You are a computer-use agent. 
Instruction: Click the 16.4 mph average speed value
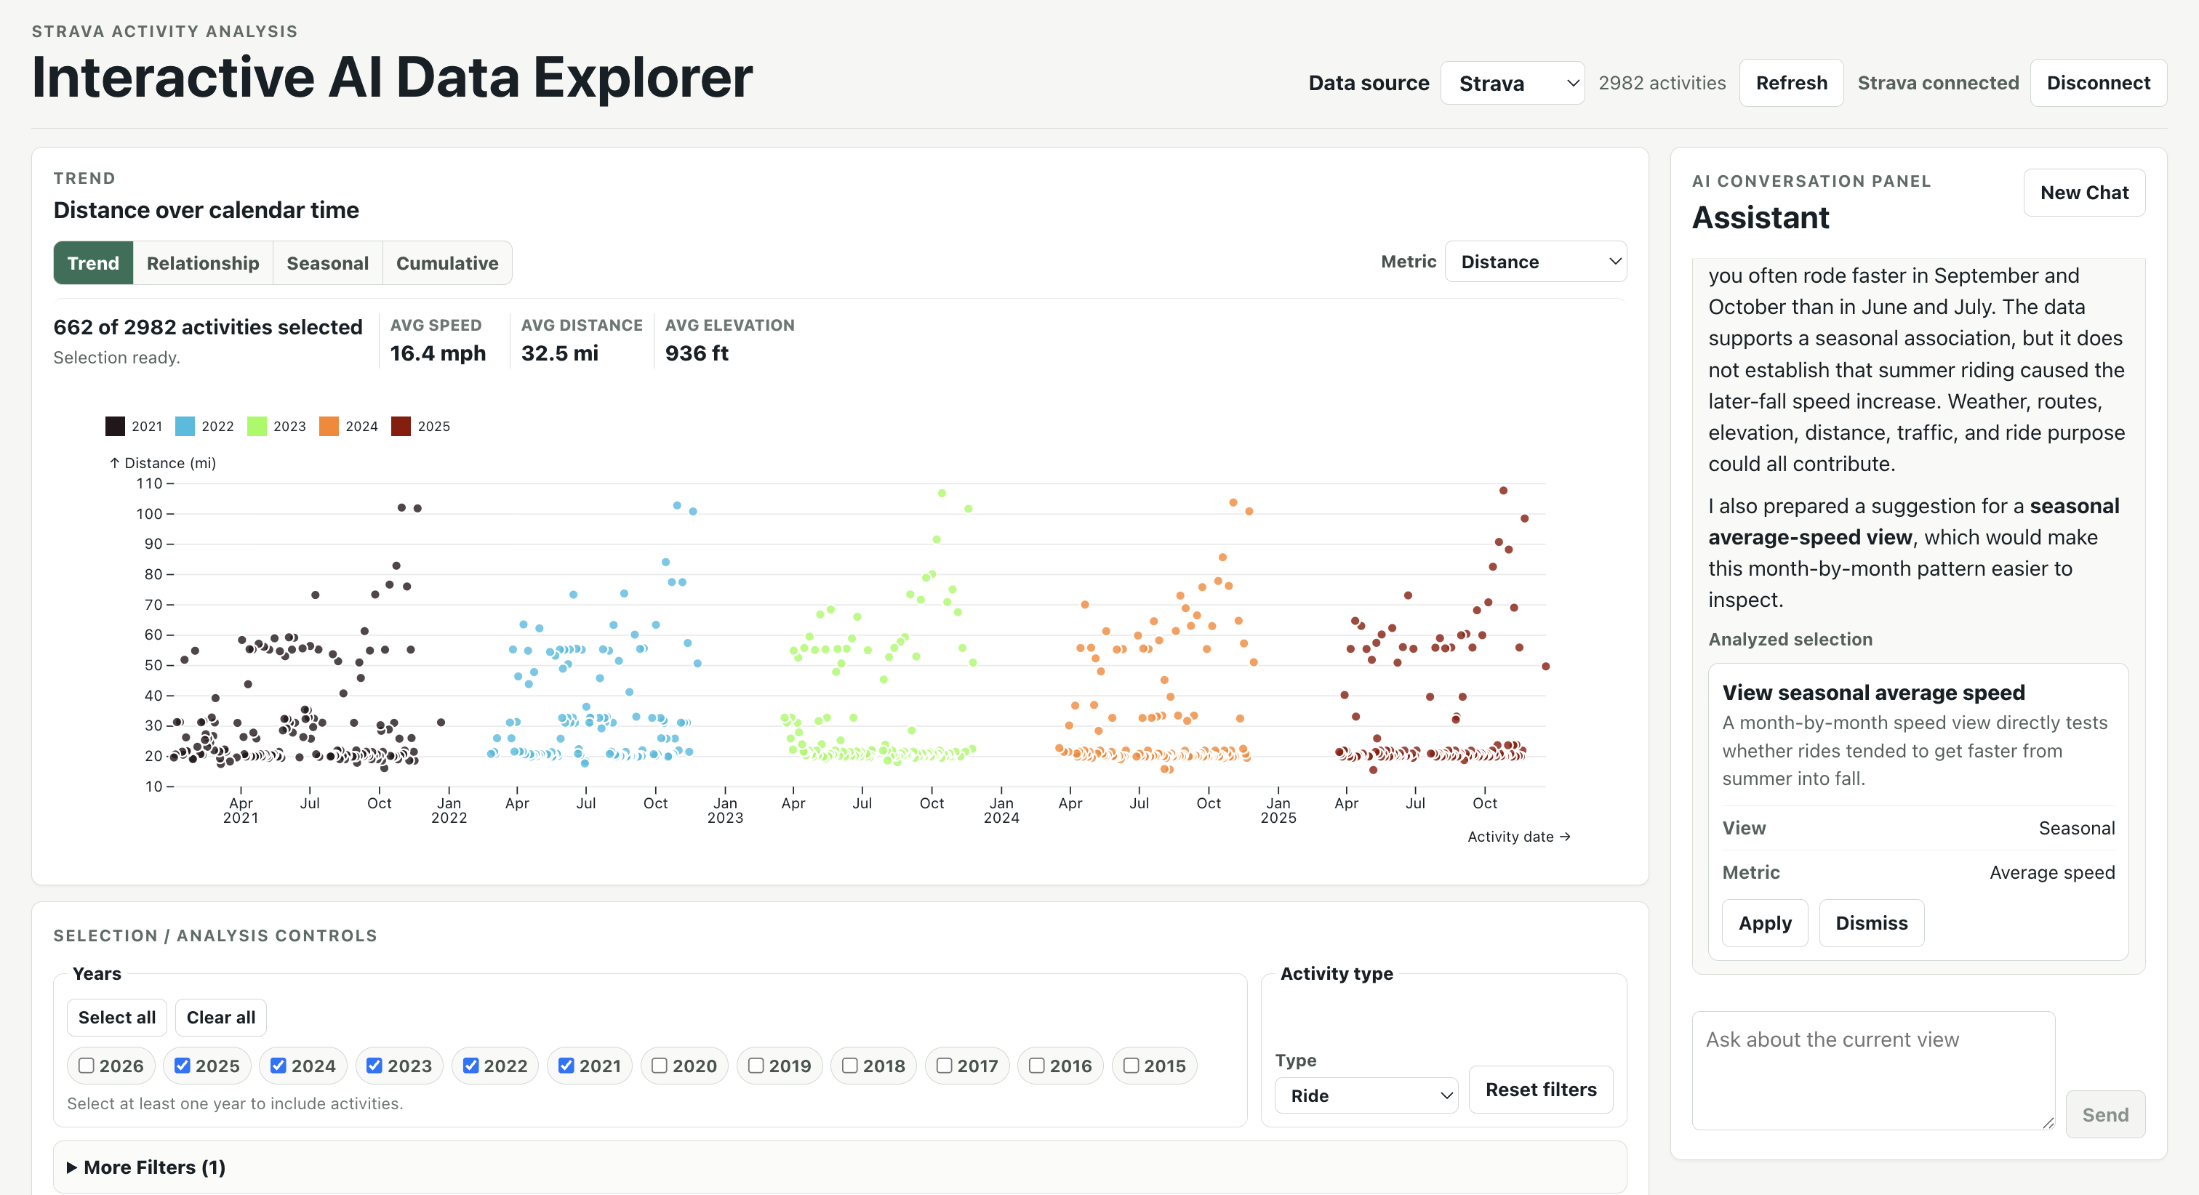point(438,353)
